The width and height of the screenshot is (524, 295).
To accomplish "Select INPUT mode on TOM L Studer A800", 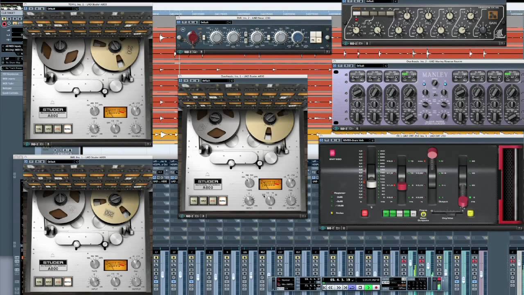I will point(48,129).
